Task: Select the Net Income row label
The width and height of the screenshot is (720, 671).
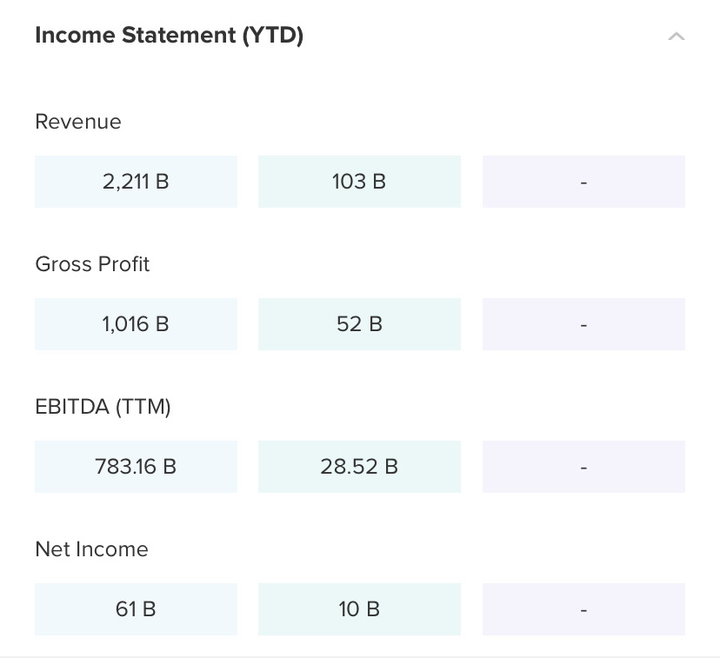Action: coord(91,549)
